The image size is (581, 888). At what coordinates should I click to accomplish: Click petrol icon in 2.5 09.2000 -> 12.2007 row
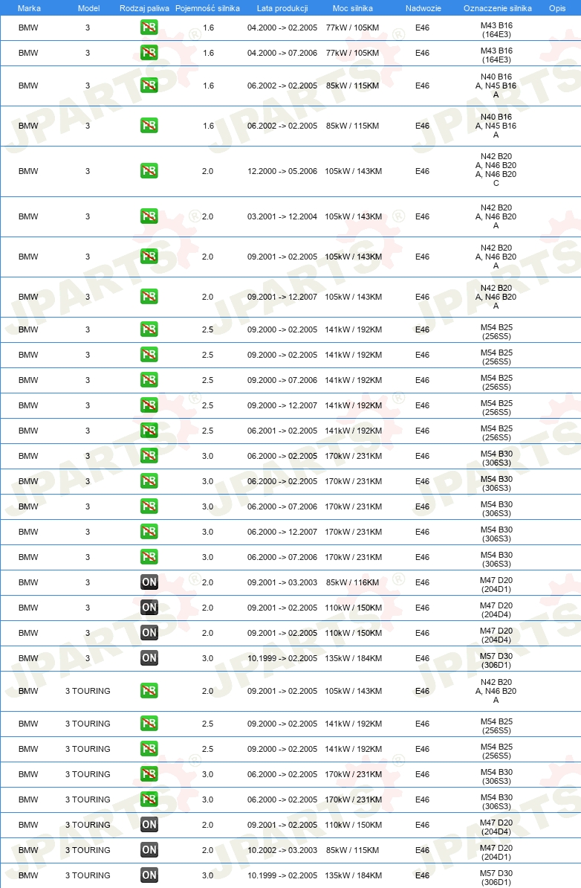click(149, 405)
